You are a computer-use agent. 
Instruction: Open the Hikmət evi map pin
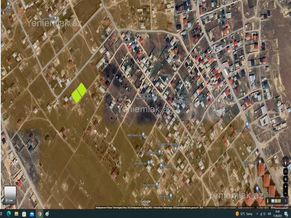pos(159,152)
